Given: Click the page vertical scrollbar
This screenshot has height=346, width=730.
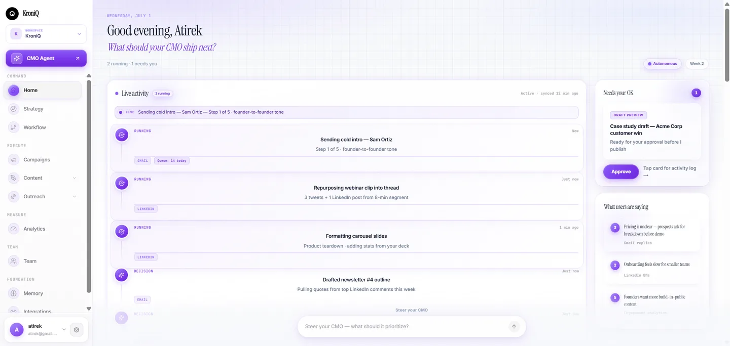Looking at the screenshot, I should [x=727, y=46].
